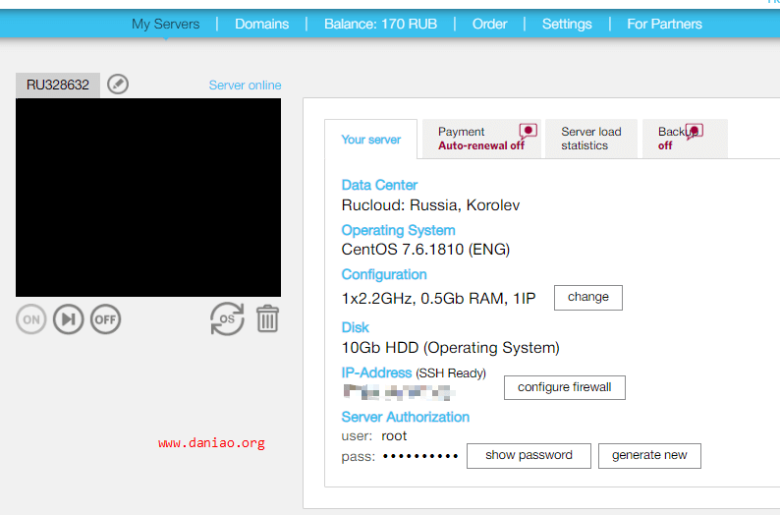
Task: Click the restart server play icon
Action: point(68,319)
